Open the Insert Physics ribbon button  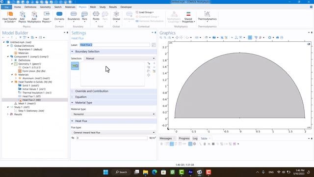[47, 17]
